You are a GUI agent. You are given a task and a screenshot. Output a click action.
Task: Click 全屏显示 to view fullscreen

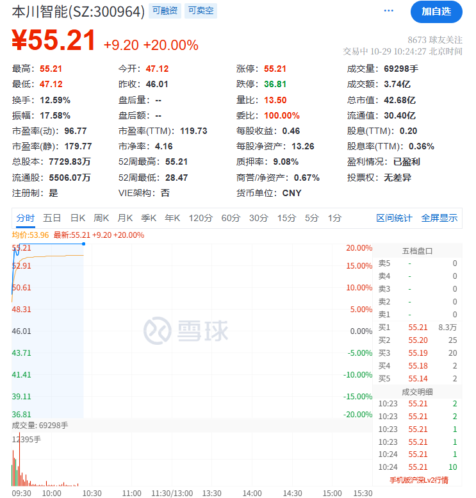439,218
